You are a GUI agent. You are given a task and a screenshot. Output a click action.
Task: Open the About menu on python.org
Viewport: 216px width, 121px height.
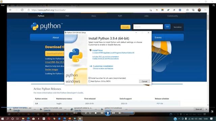tap(56, 37)
